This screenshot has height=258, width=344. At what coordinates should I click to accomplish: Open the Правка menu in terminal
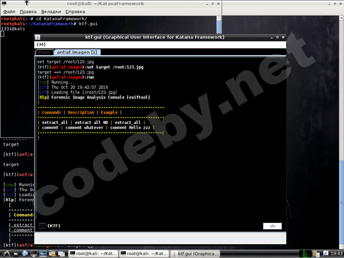(28, 12)
